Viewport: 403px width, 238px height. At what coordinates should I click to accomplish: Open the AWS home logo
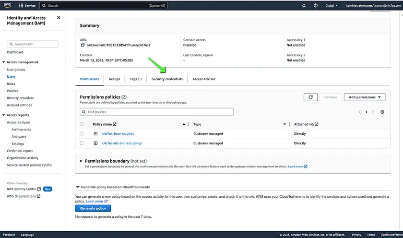tap(7, 5)
